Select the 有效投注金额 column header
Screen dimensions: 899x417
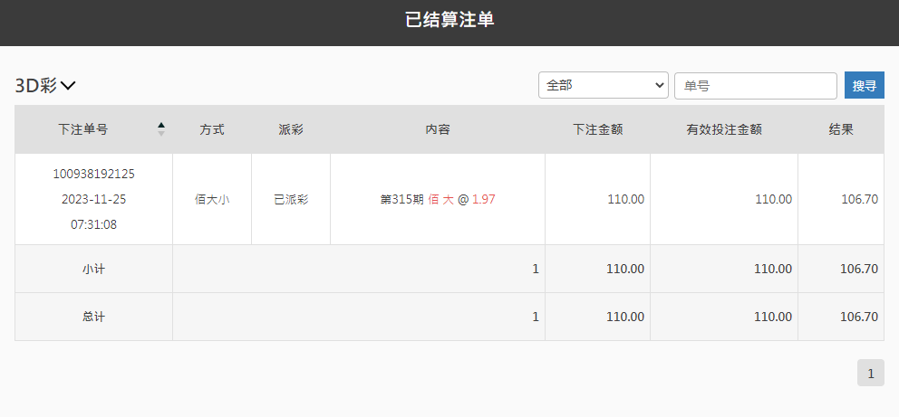point(724,130)
